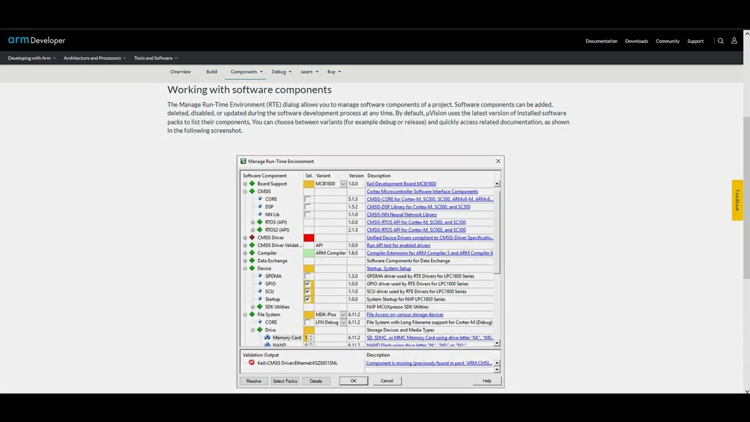This screenshot has height=422, width=750.
Task: Open the Debug tab menu
Action: [x=281, y=72]
